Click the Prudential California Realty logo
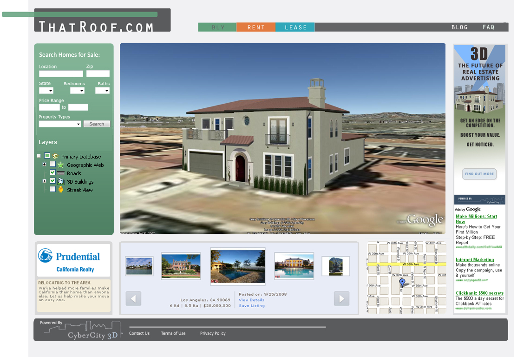517x357 pixels. tap(73, 260)
